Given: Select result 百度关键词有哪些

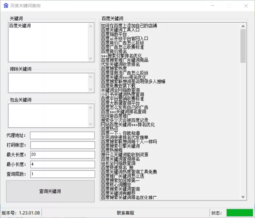Looking at the screenshot, I should (x=118, y=193).
